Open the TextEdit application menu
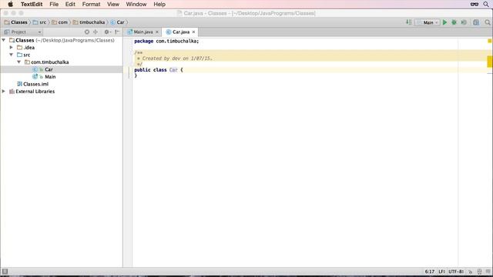 (32, 4)
